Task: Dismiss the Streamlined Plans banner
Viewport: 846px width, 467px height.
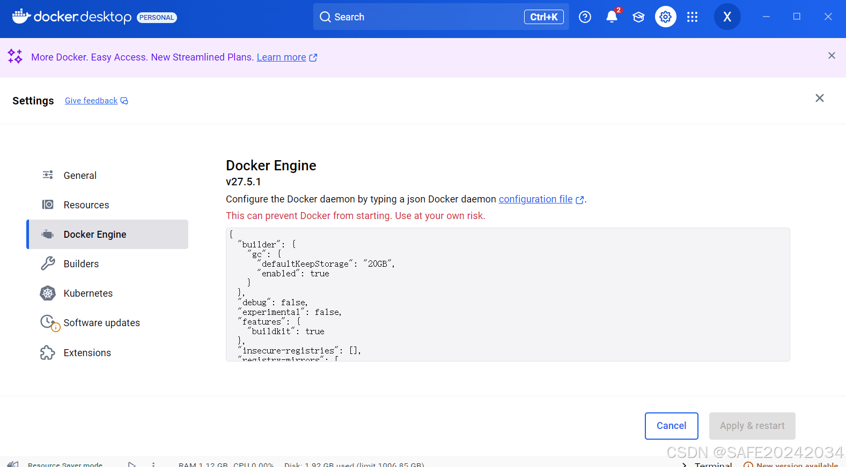Action: [x=832, y=56]
